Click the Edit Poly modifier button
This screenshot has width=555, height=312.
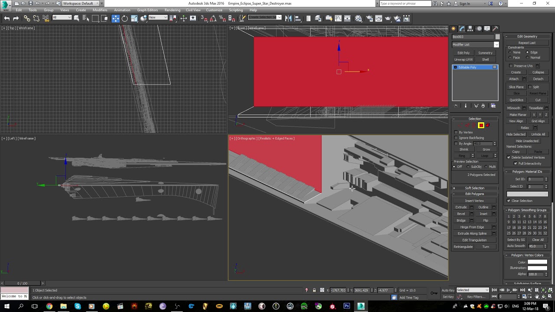[x=464, y=53]
